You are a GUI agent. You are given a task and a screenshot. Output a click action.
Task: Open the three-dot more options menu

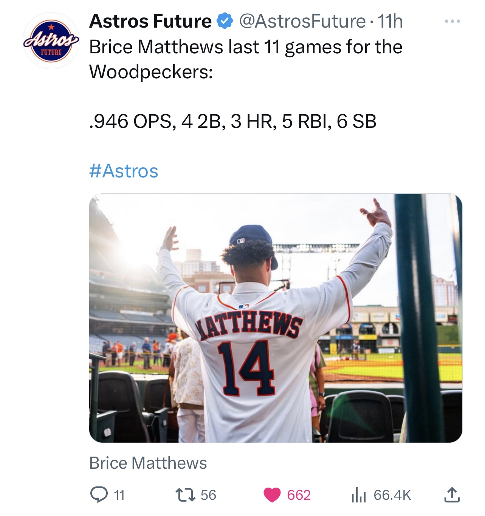(452, 22)
